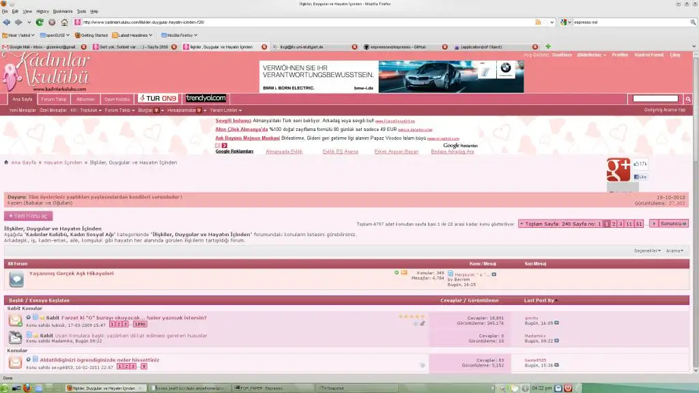
Task: Open the Seçenekler dropdown
Action: coord(647,251)
